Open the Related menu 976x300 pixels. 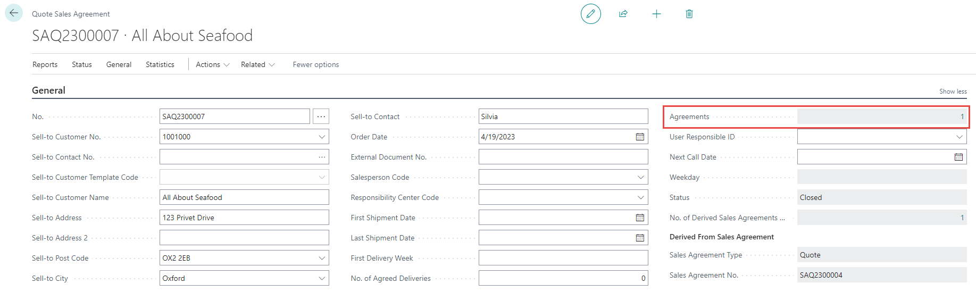coord(257,64)
